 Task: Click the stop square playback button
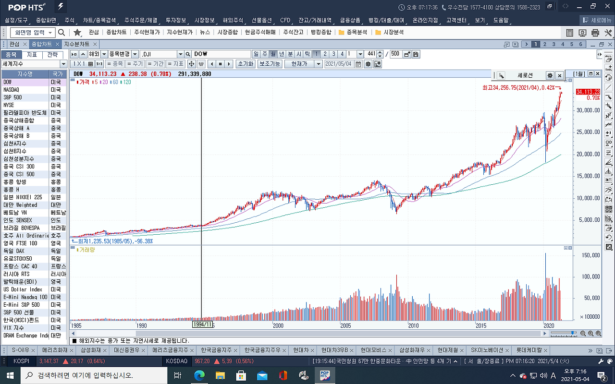coord(221,64)
